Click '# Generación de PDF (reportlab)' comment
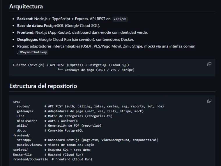This screenshot has height=166, width=221. [x=73, y=126]
